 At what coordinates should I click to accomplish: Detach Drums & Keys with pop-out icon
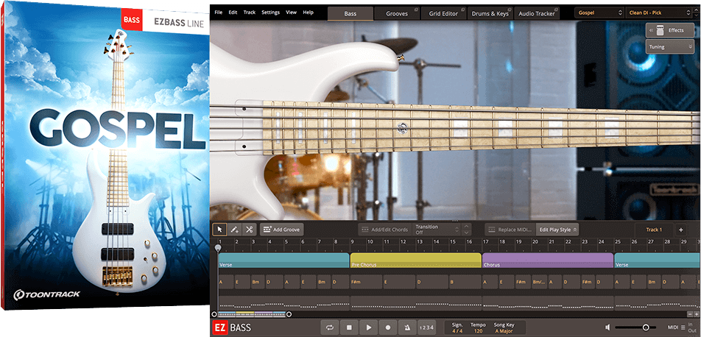[510, 10]
